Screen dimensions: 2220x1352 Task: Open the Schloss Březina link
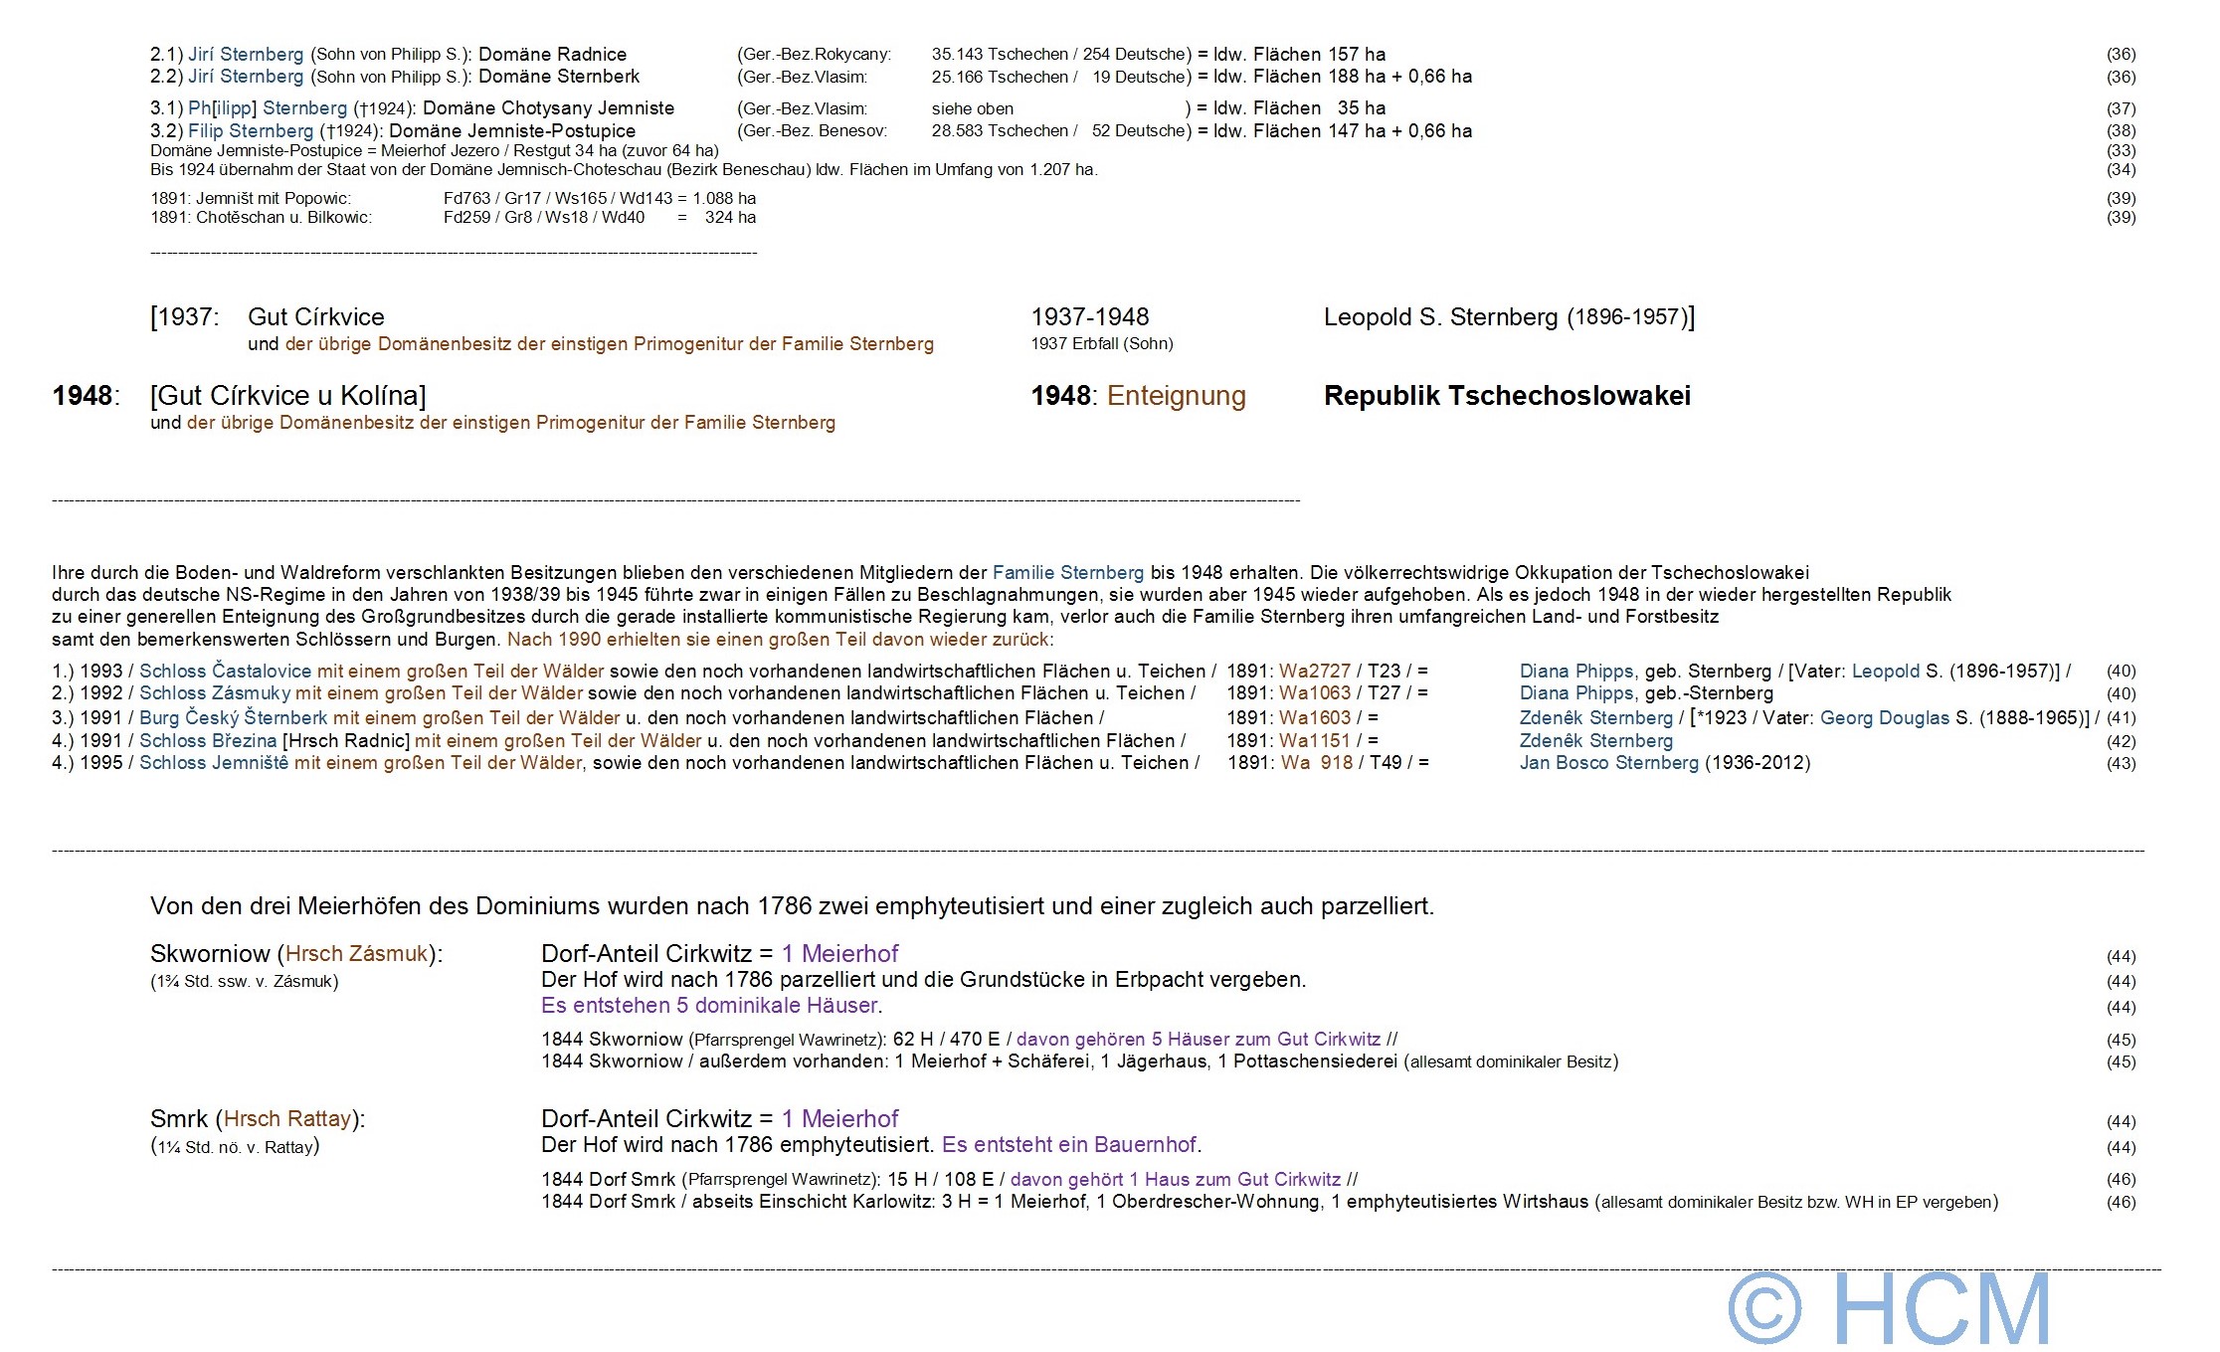pyautogui.click(x=208, y=741)
